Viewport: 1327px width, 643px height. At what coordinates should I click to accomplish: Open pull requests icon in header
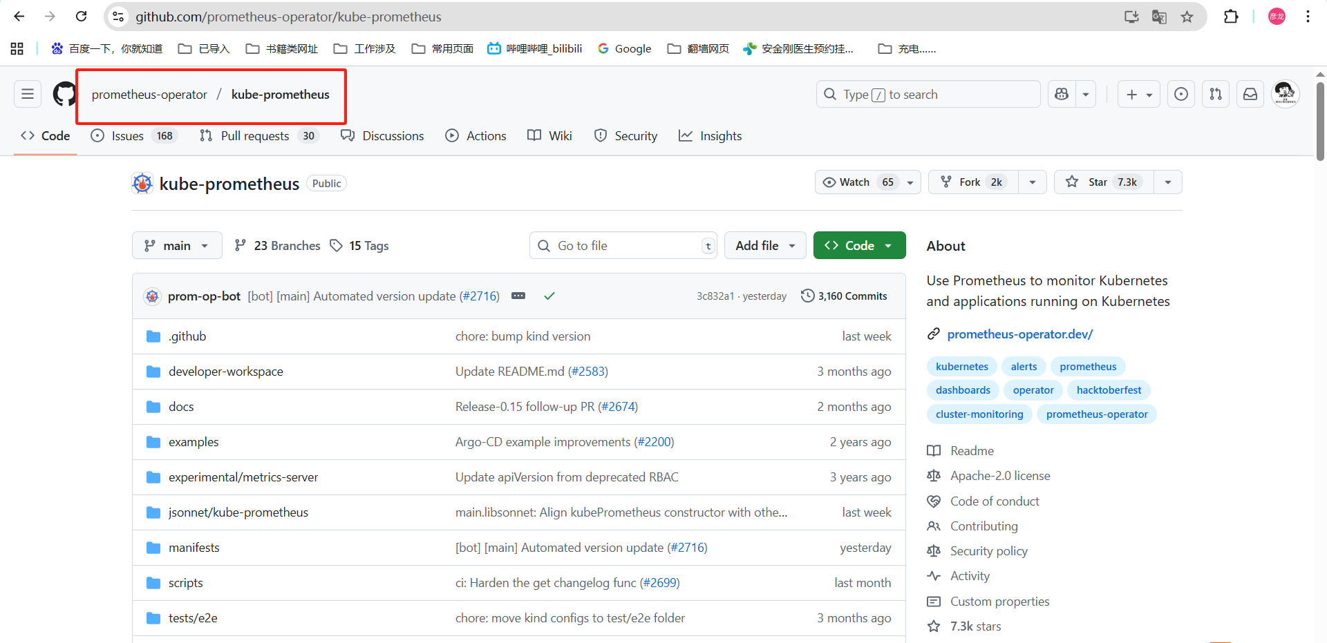click(x=1216, y=94)
